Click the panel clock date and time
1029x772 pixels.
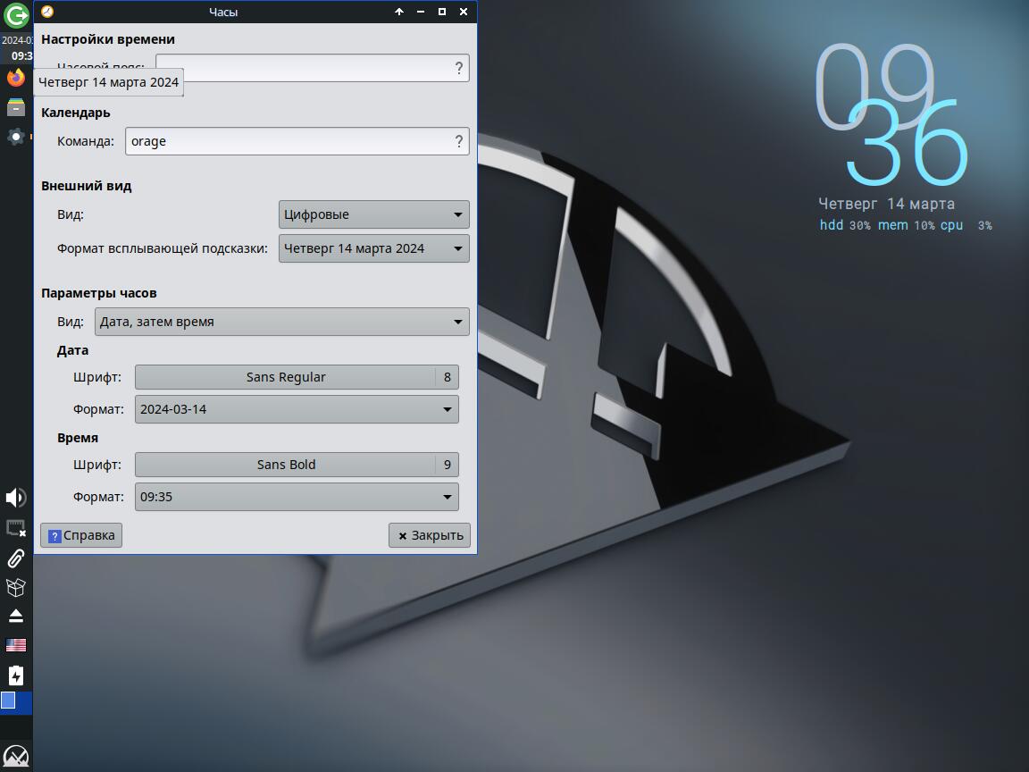[x=16, y=48]
